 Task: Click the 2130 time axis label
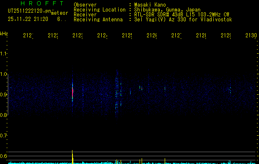click(x=251, y=36)
